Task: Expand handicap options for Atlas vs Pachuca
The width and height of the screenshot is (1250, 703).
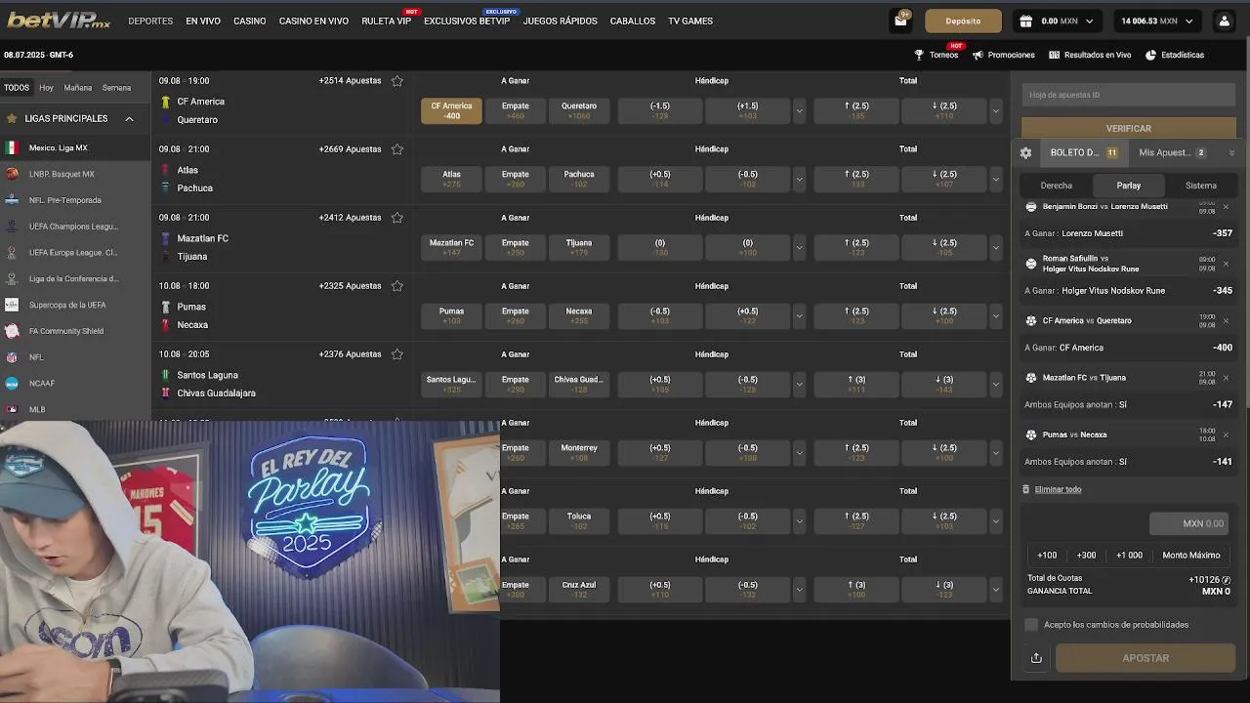Action: click(x=799, y=180)
